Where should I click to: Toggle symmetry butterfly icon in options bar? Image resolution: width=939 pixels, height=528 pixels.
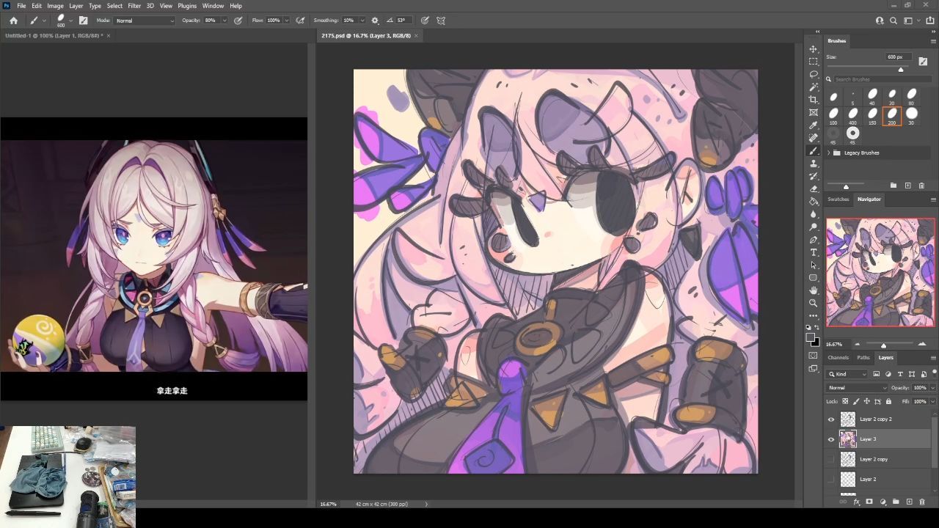[x=441, y=21]
